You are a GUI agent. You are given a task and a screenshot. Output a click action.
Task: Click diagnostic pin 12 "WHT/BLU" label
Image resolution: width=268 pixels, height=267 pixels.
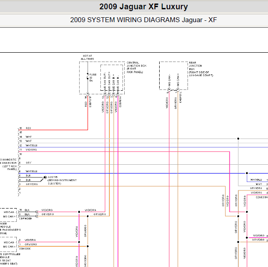(x=31, y=146)
